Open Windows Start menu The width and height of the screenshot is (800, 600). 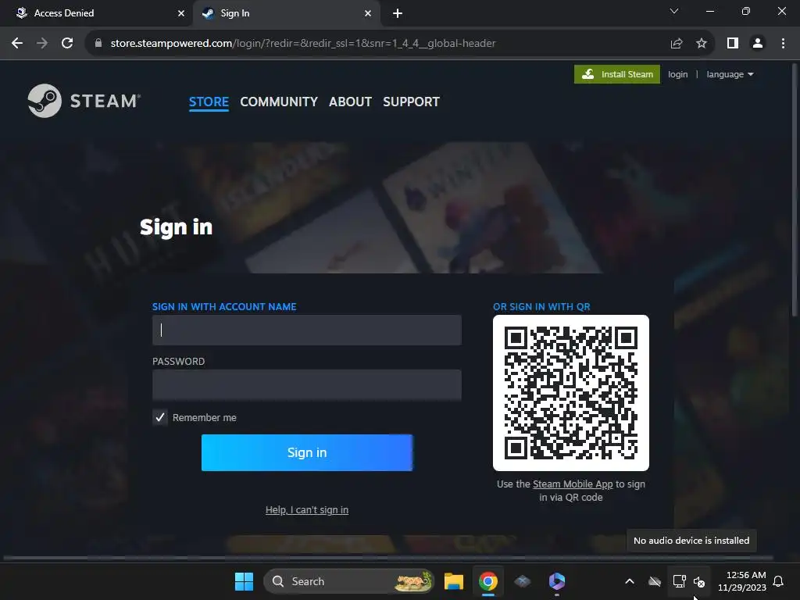(x=244, y=581)
